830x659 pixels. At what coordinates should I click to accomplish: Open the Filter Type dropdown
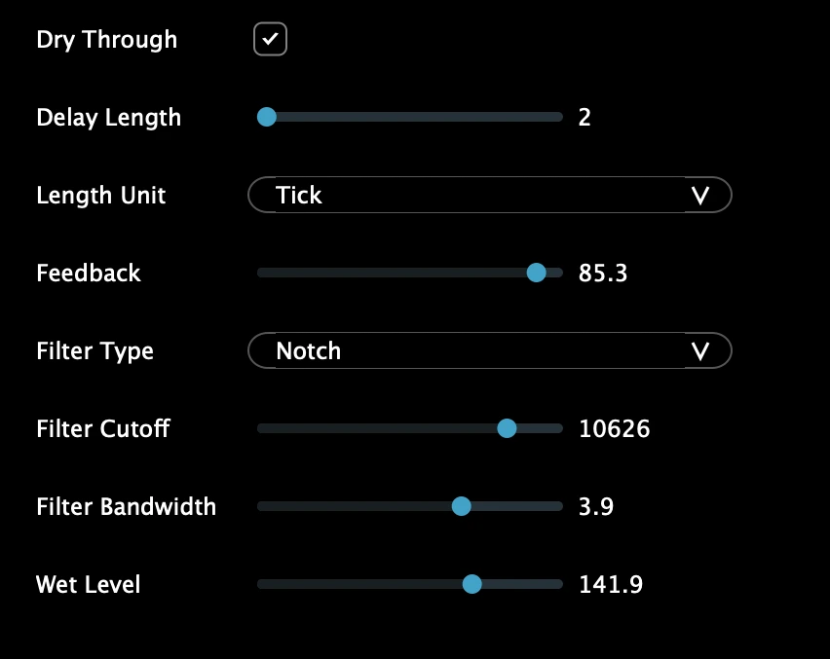click(489, 350)
